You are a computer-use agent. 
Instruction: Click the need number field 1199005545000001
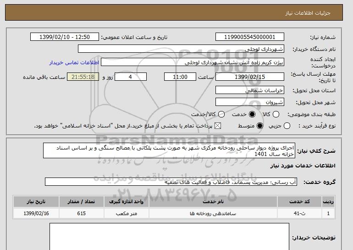tap(250, 37)
